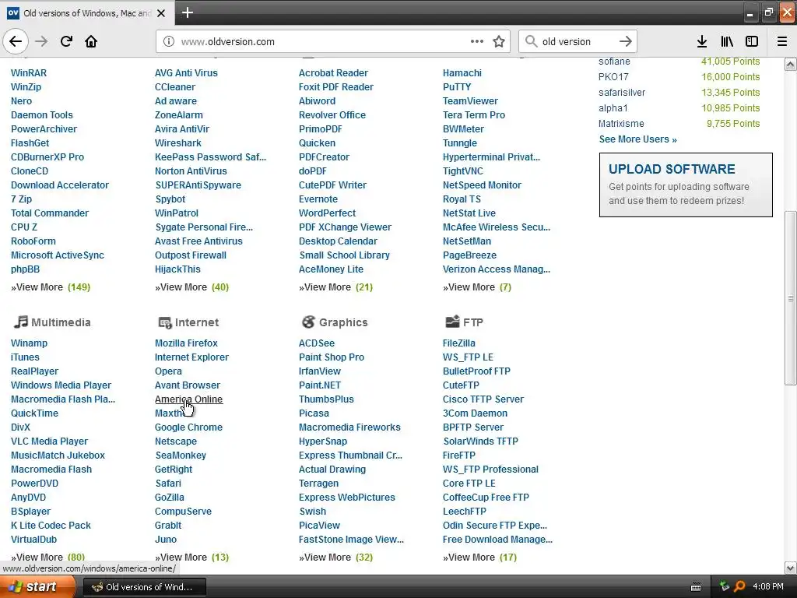Open the Acrobat Reader link
The image size is (797, 598).
click(333, 72)
